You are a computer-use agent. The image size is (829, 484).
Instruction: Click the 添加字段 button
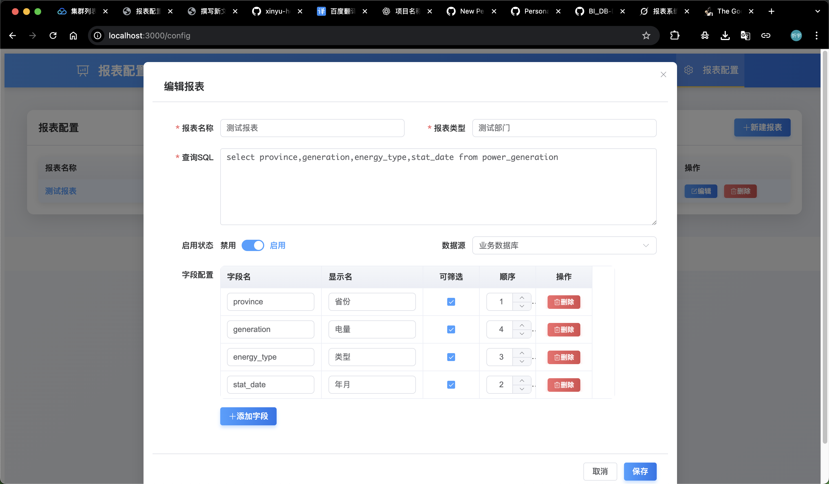(248, 416)
